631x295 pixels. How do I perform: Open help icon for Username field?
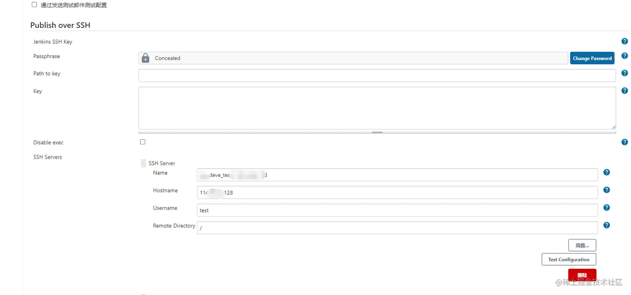pyautogui.click(x=607, y=207)
